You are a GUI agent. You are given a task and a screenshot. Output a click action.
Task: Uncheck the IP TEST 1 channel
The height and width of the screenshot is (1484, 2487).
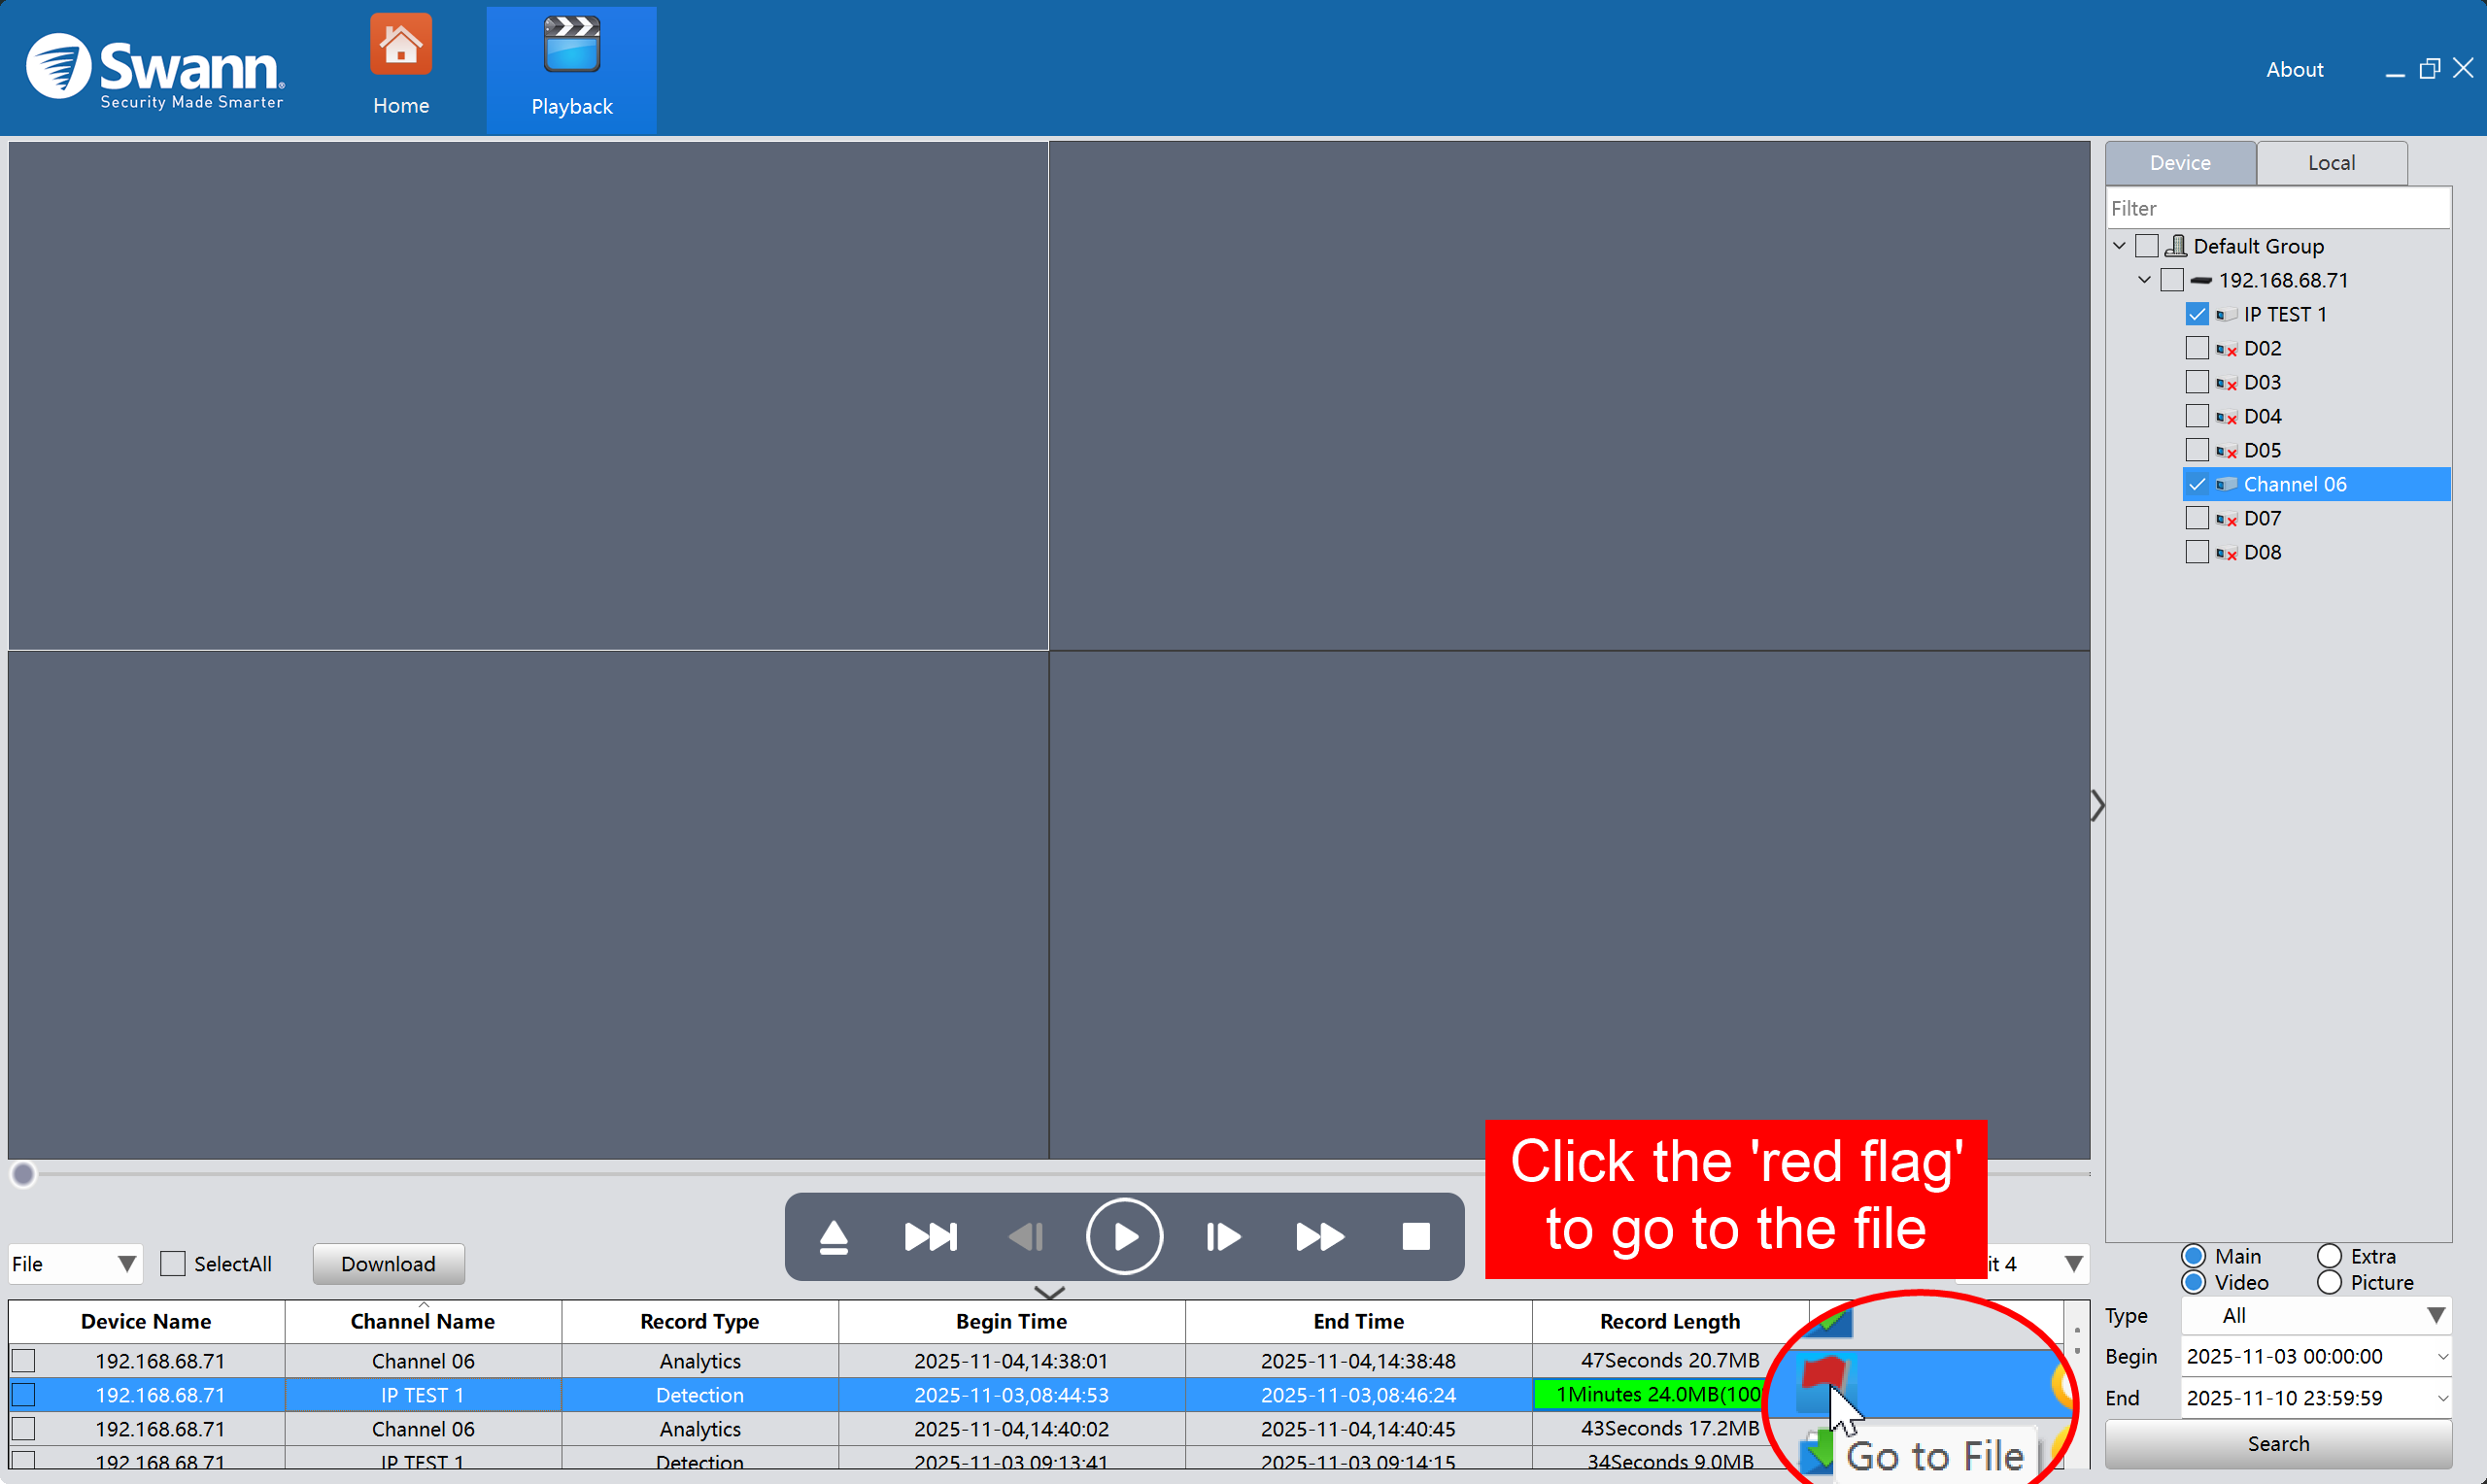pyautogui.click(x=2197, y=315)
